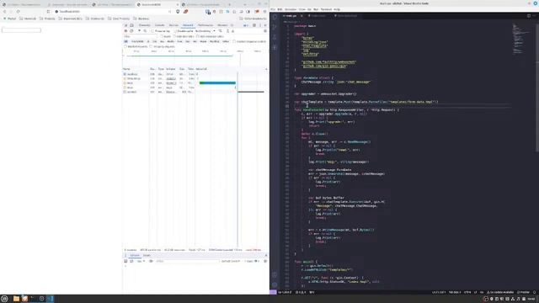Screen dimensions: 539x303
Task: Expand more DevTools tabs chevron
Action: click(232, 25)
